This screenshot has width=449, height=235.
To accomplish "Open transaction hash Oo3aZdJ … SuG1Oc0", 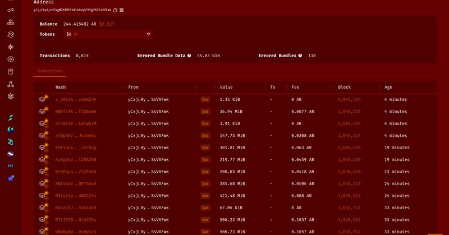I will (76, 208).
